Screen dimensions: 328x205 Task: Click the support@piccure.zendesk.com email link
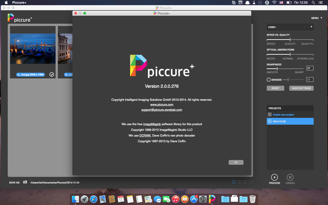coord(162,110)
